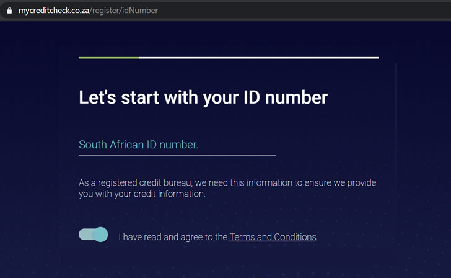Click the white remaining progress bar segment
The width and height of the screenshot is (451, 278).
tap(259, 58)
